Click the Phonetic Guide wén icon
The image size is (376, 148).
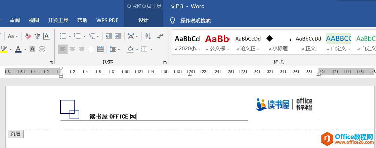coord(37,36)
